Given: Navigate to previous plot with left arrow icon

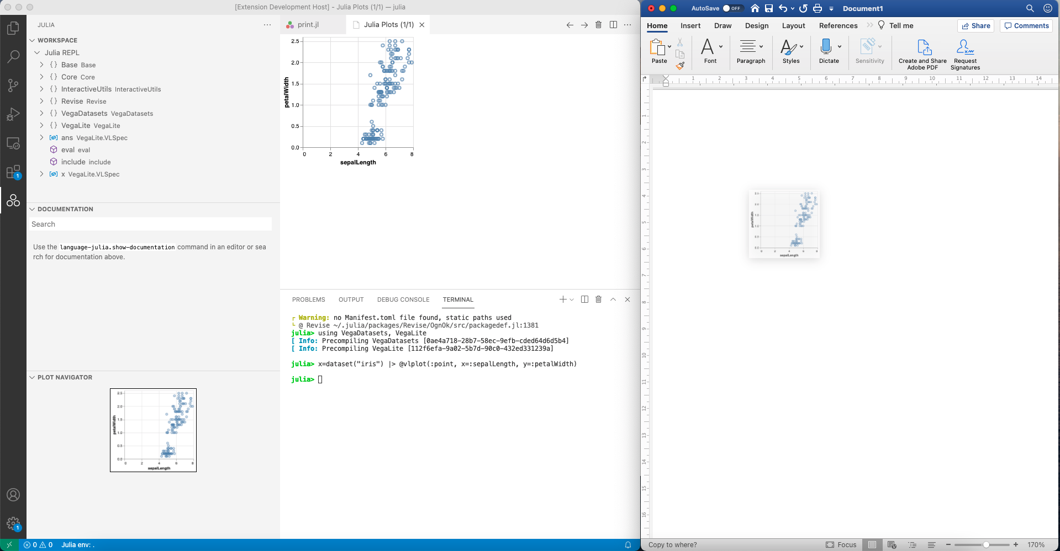Looking at the screenshot, I should (569, 24).
